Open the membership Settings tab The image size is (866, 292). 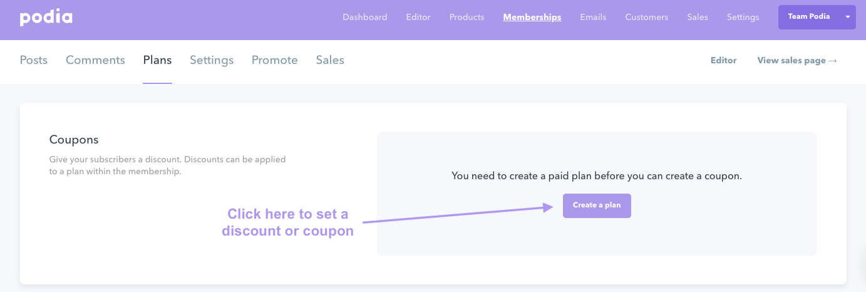pyautogui.click(x=212, y=60)
